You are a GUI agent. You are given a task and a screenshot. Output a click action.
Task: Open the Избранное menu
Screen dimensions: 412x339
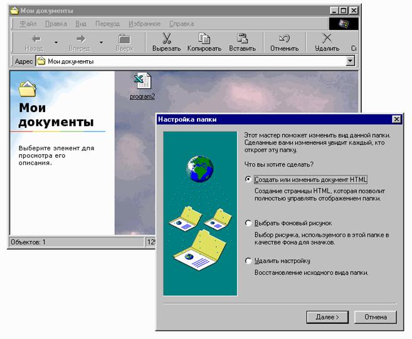point(145,24)
